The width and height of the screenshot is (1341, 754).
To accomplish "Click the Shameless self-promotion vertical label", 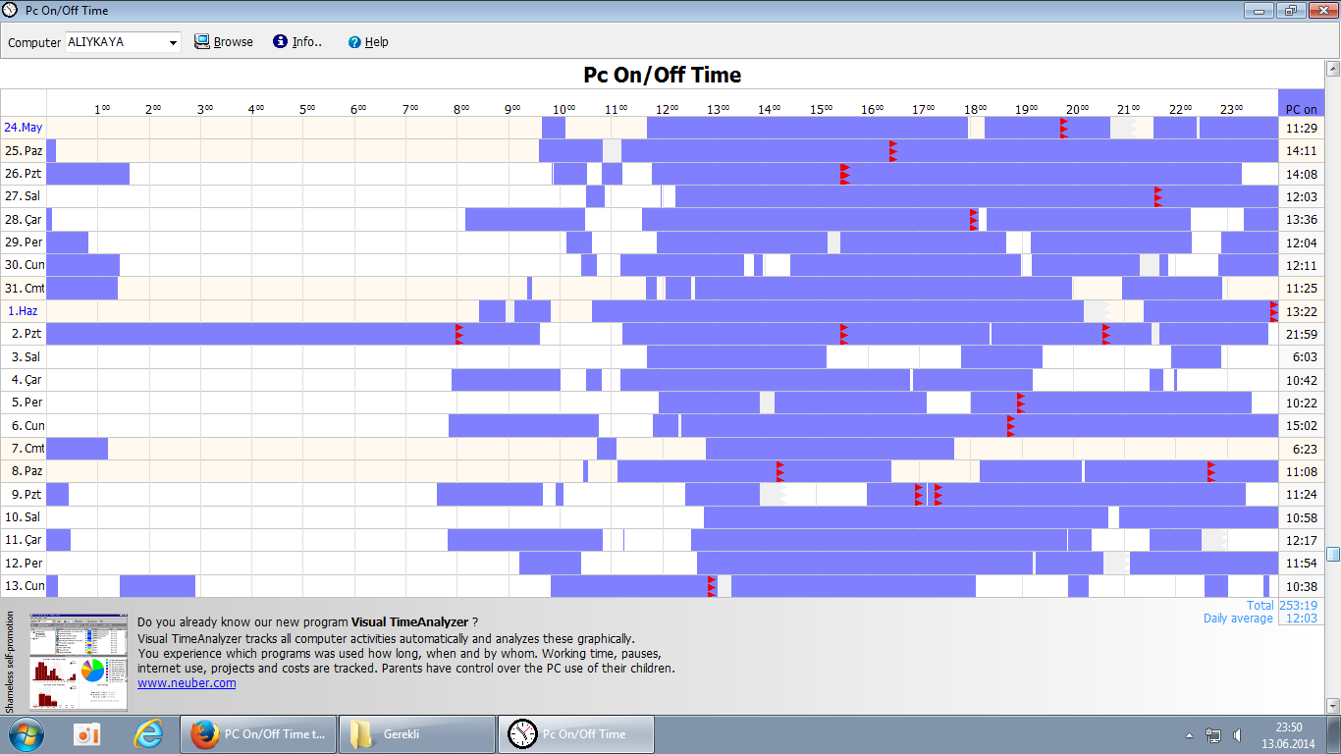I will [x=9, y=662].
